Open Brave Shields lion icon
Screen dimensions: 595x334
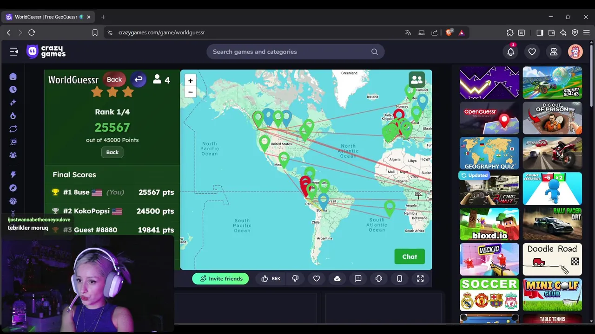(x=449, y=32)
